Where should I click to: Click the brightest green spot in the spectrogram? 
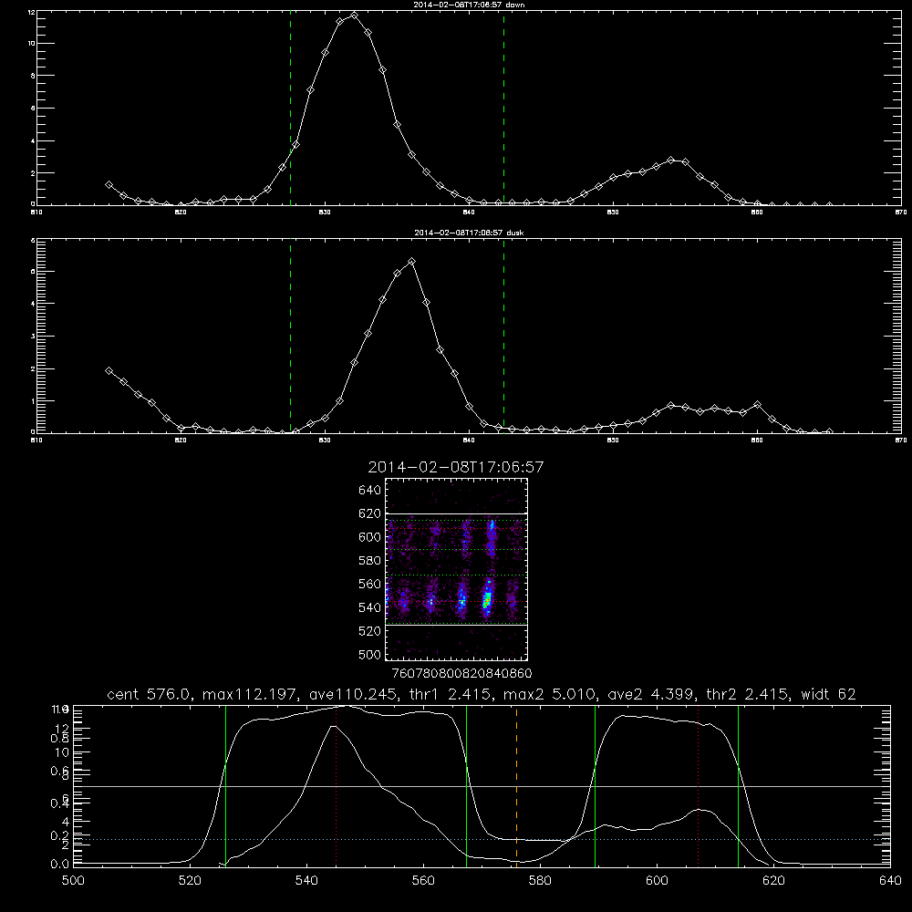[x=487, y=599]
